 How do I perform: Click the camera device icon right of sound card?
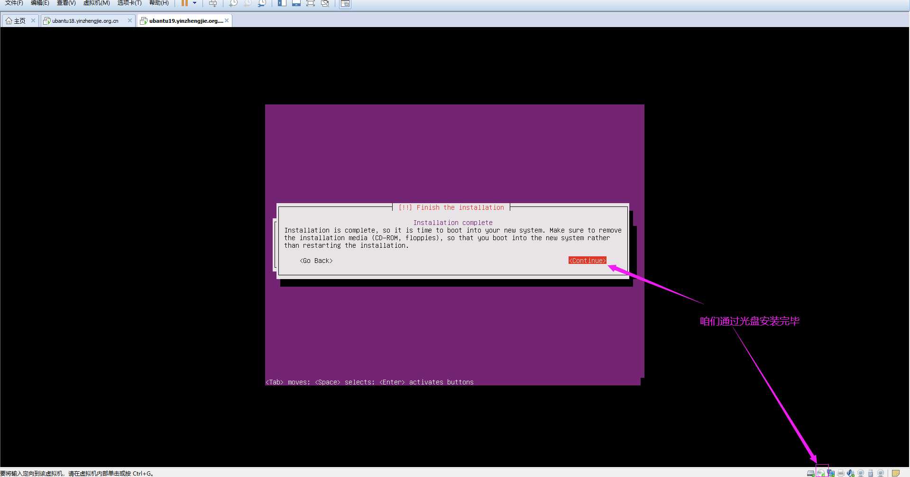pos(861,473)
